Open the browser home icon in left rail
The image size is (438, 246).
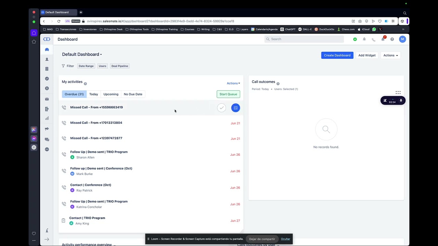[34, 33]
